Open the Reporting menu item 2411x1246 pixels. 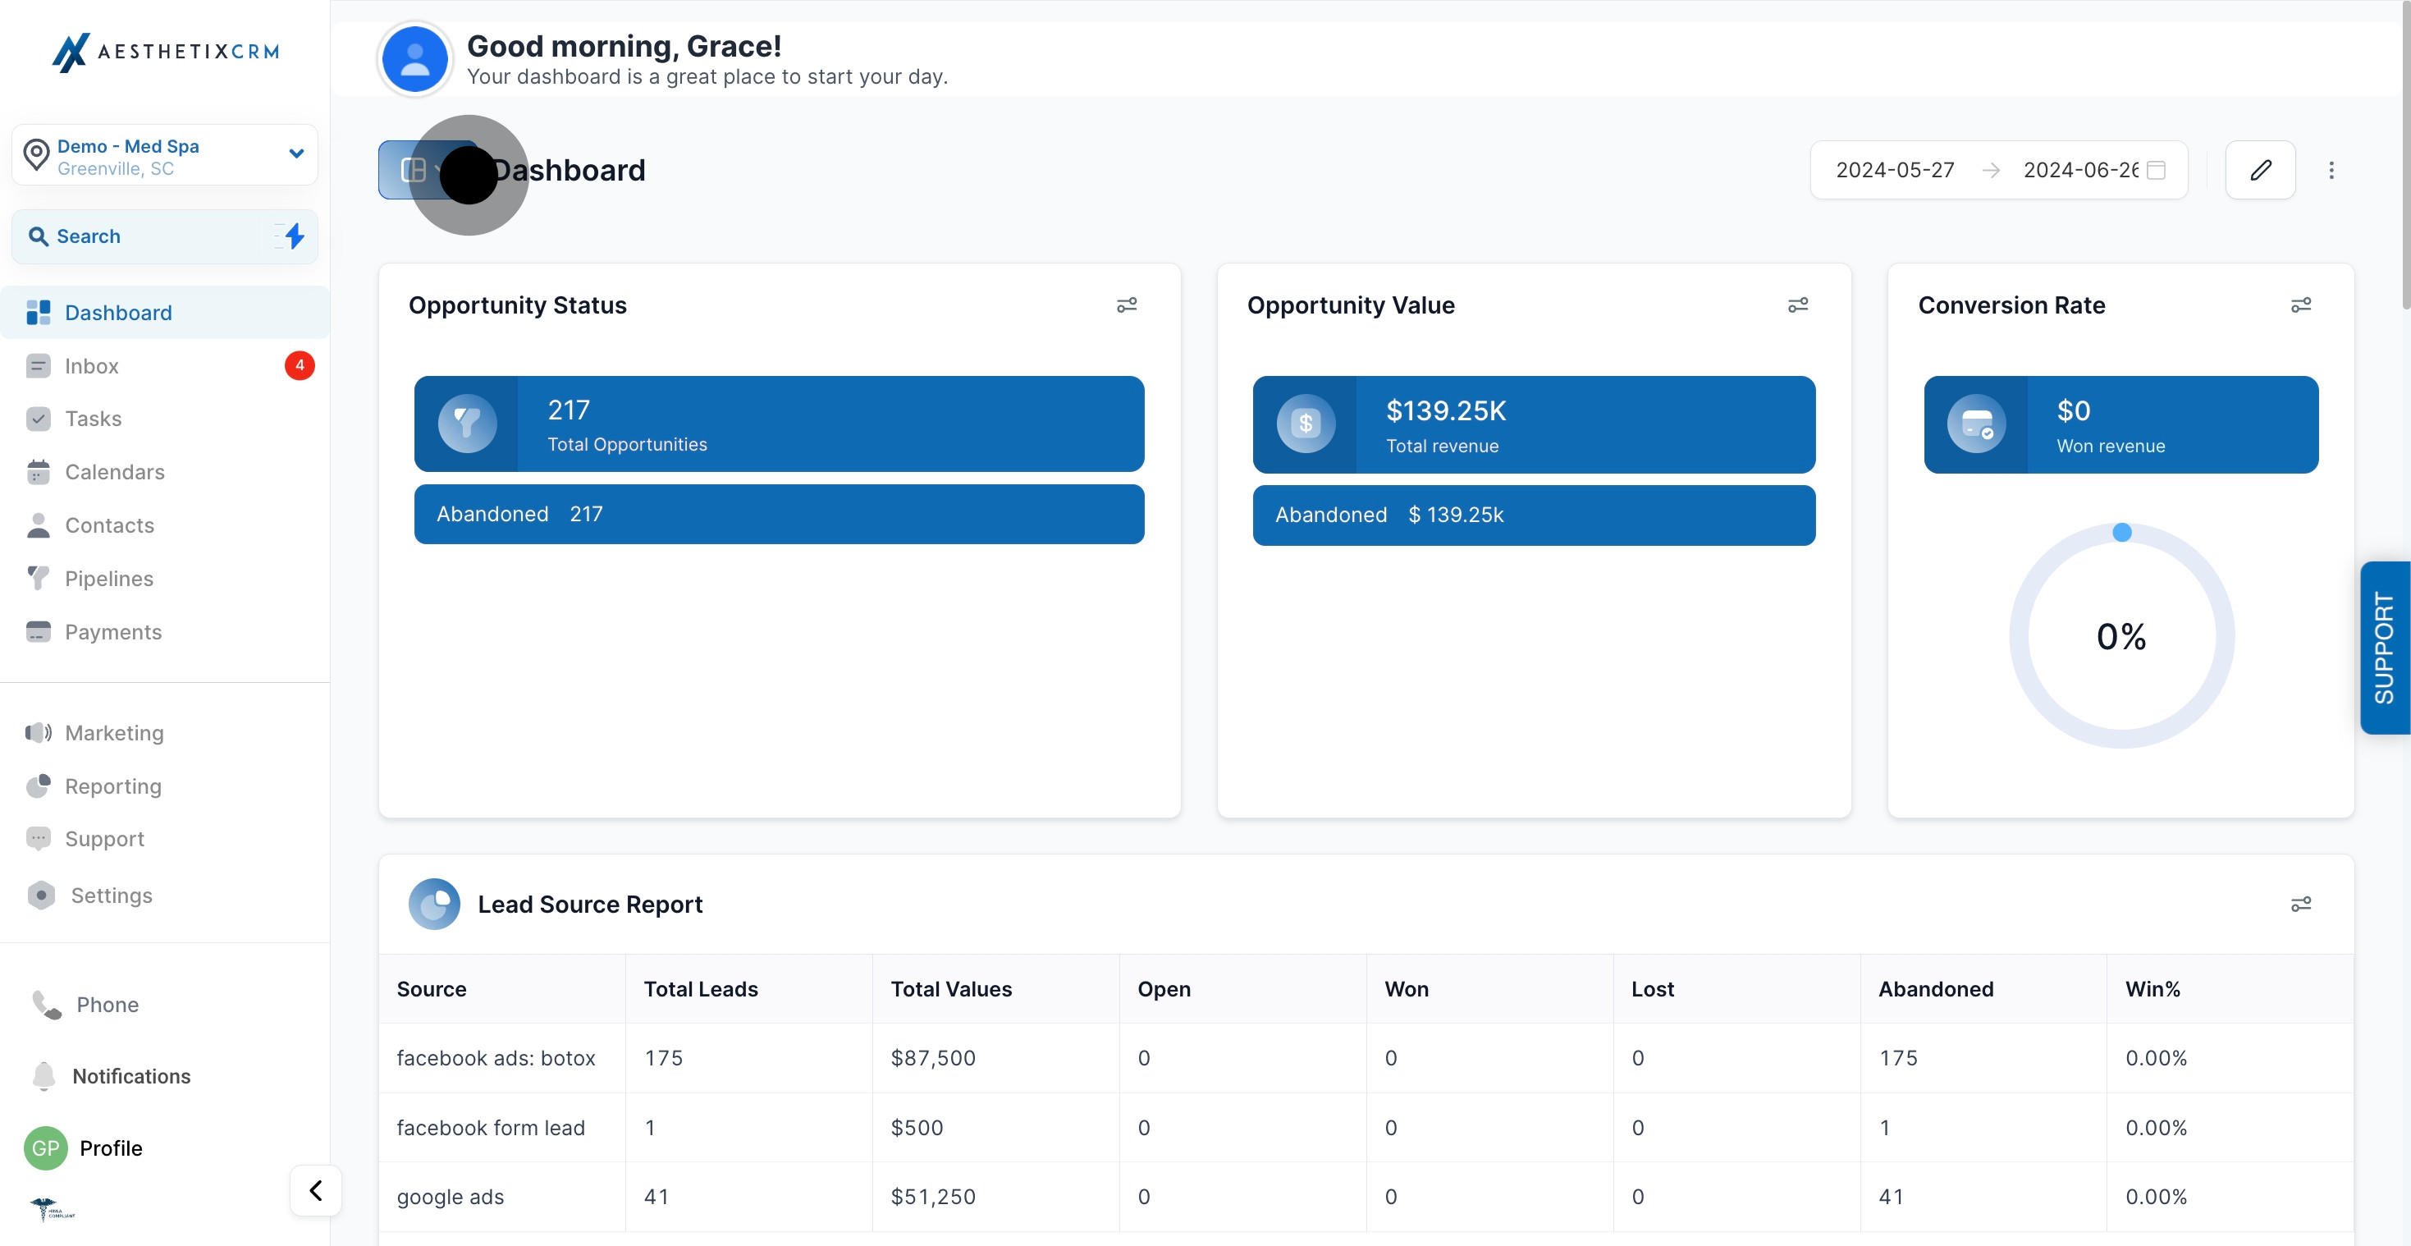[x=112, y=786]
